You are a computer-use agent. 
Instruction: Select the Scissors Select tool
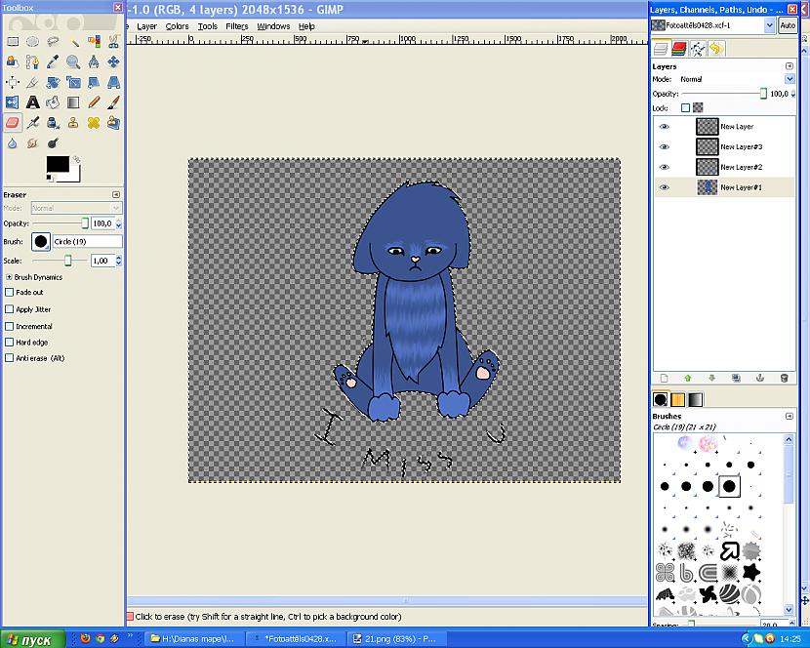coord(113,41)
